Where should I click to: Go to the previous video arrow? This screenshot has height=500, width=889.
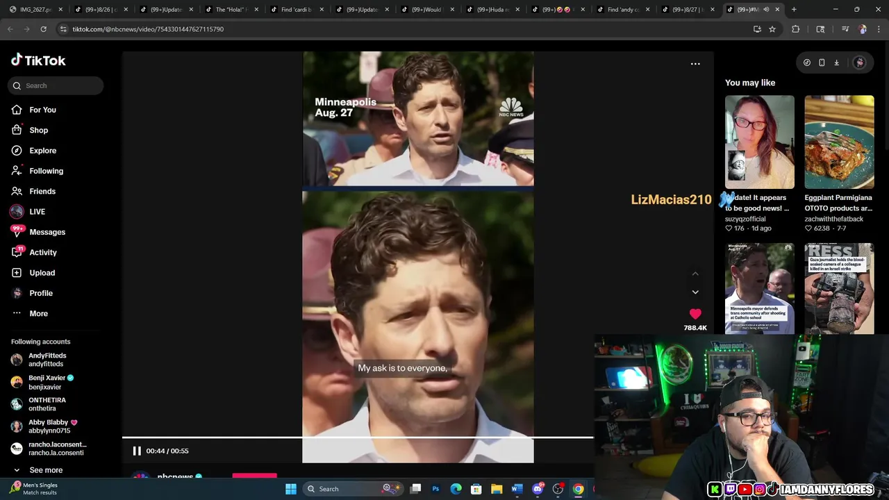695,274
